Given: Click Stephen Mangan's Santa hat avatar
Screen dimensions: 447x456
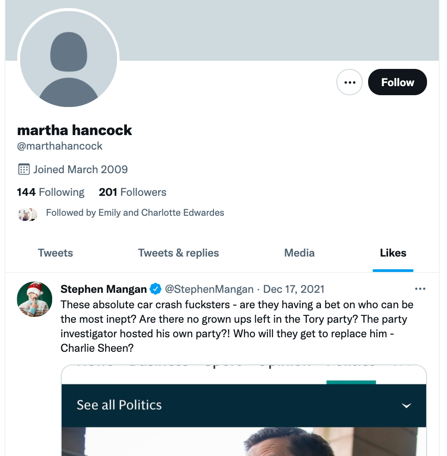Looking at the screenshot, I should (34, 299).
